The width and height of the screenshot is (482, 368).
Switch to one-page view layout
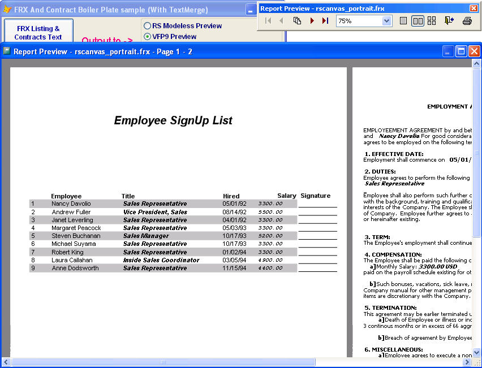click(403, 20)
